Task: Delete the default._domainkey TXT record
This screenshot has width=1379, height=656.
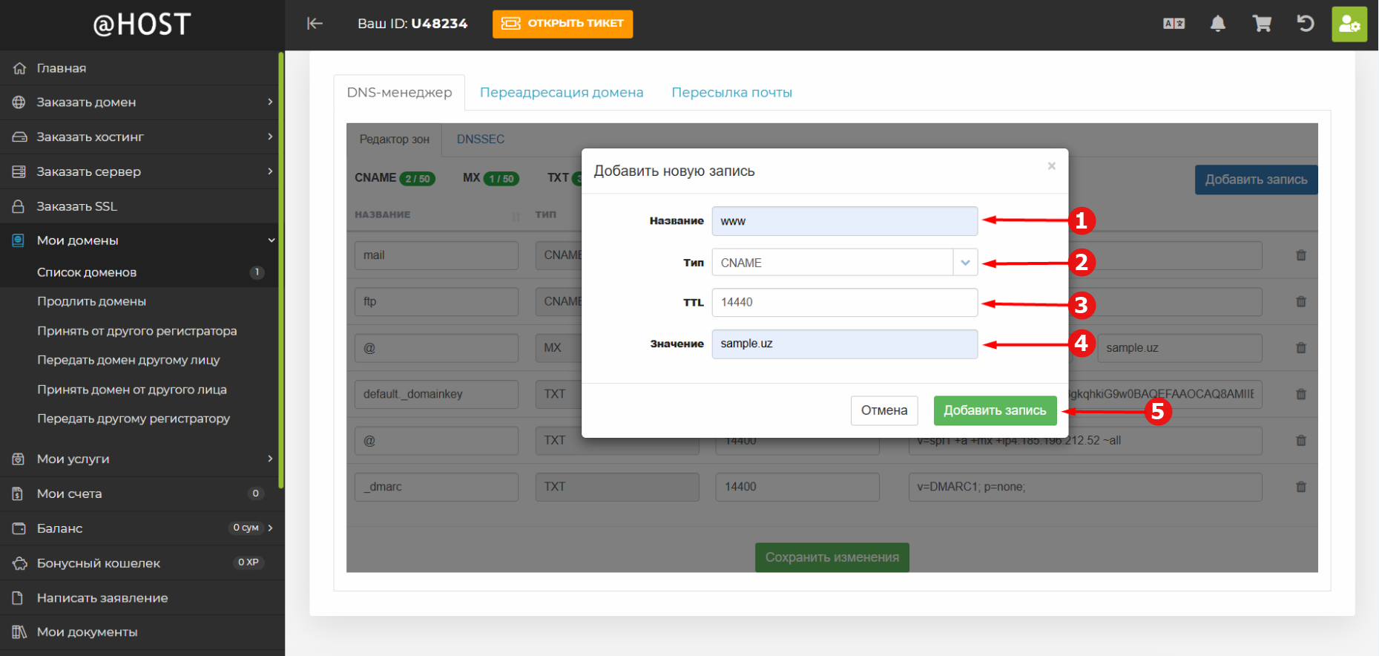Action: [1301, 395]
